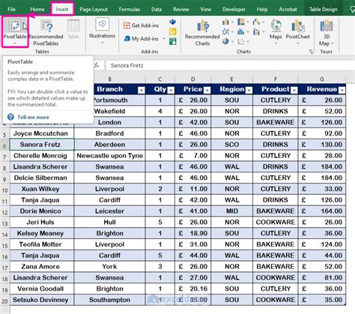Click the Joyce Mccutchan cell

(x=42, y=133)
